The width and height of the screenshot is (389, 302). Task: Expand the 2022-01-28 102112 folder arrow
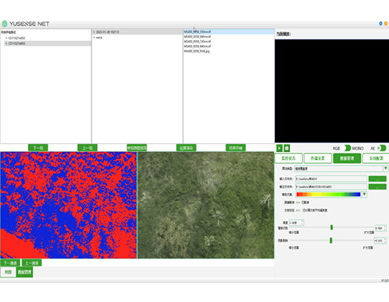(94, 32)
